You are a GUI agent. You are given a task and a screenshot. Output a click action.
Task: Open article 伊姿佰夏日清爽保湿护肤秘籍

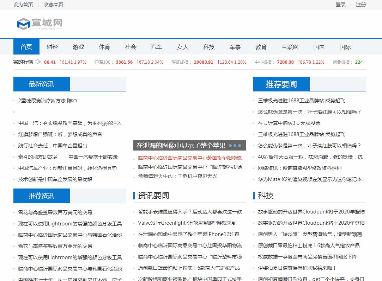tap(297, 268)
